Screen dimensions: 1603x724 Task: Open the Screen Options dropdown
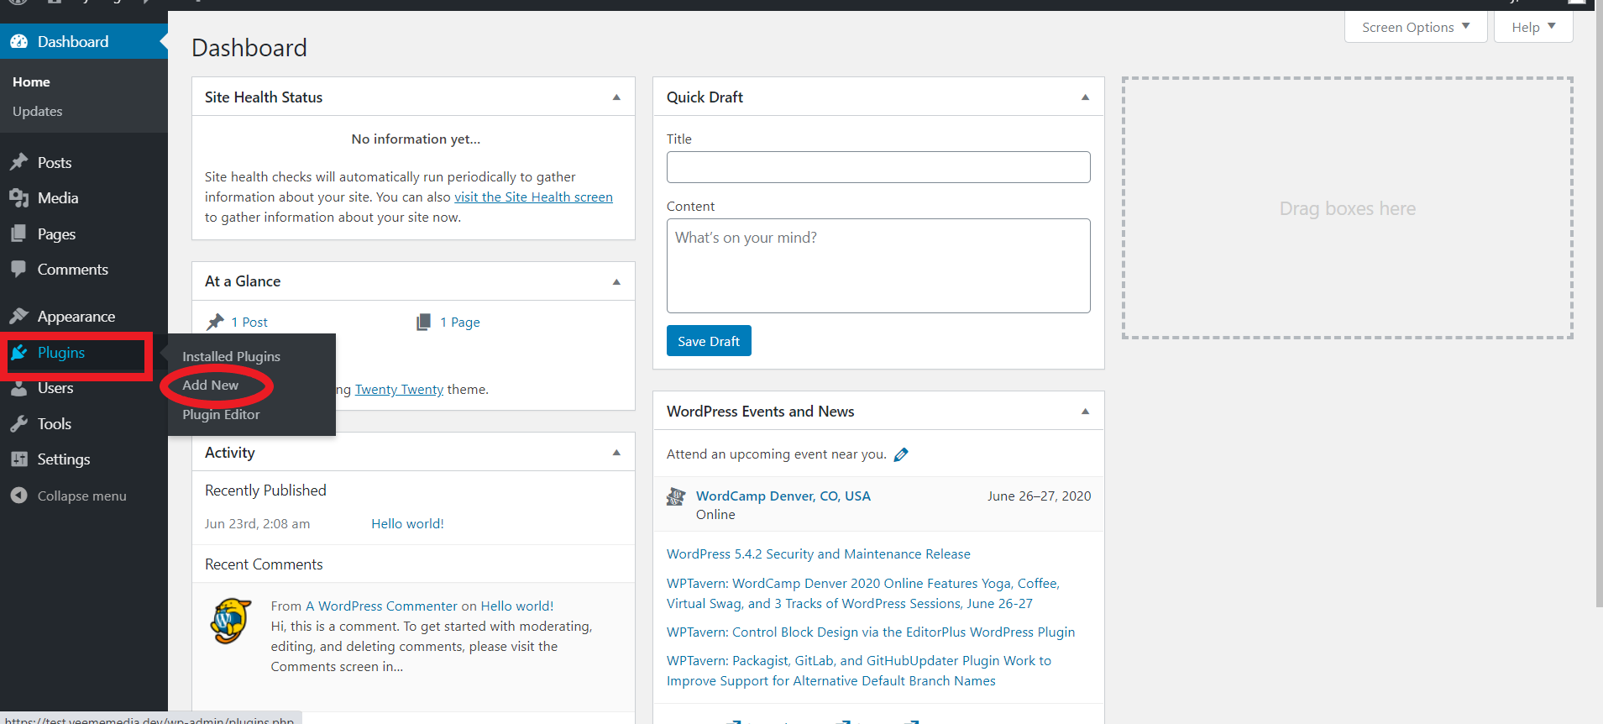coord(1416,27)
